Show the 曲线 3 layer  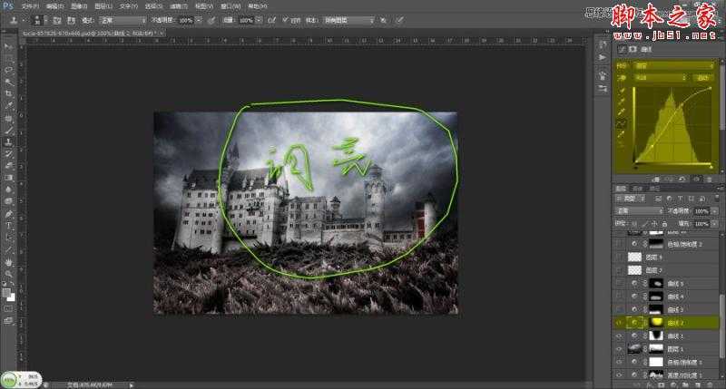coord(620,309)
